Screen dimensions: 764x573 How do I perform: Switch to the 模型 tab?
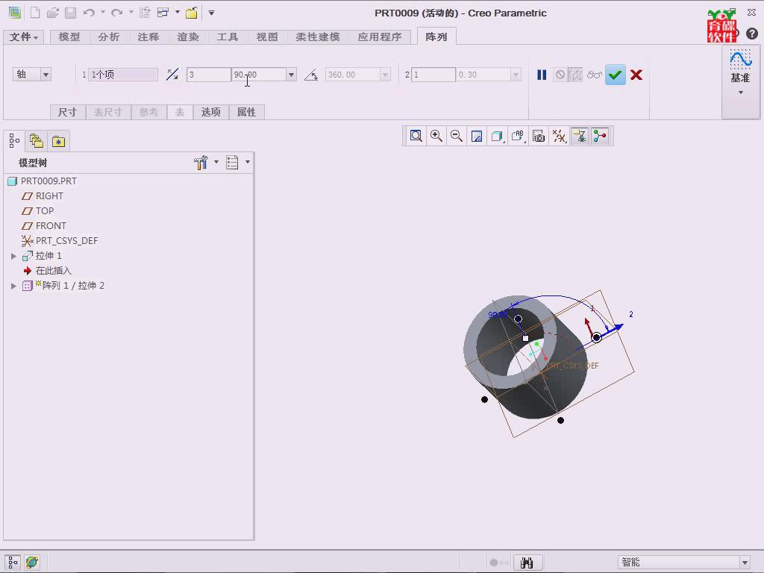click(69, 37)
